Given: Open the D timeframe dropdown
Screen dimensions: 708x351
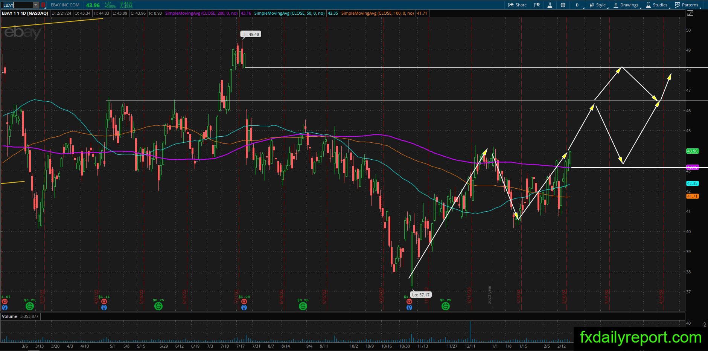Looking at the screenshot, I should 578,5.
